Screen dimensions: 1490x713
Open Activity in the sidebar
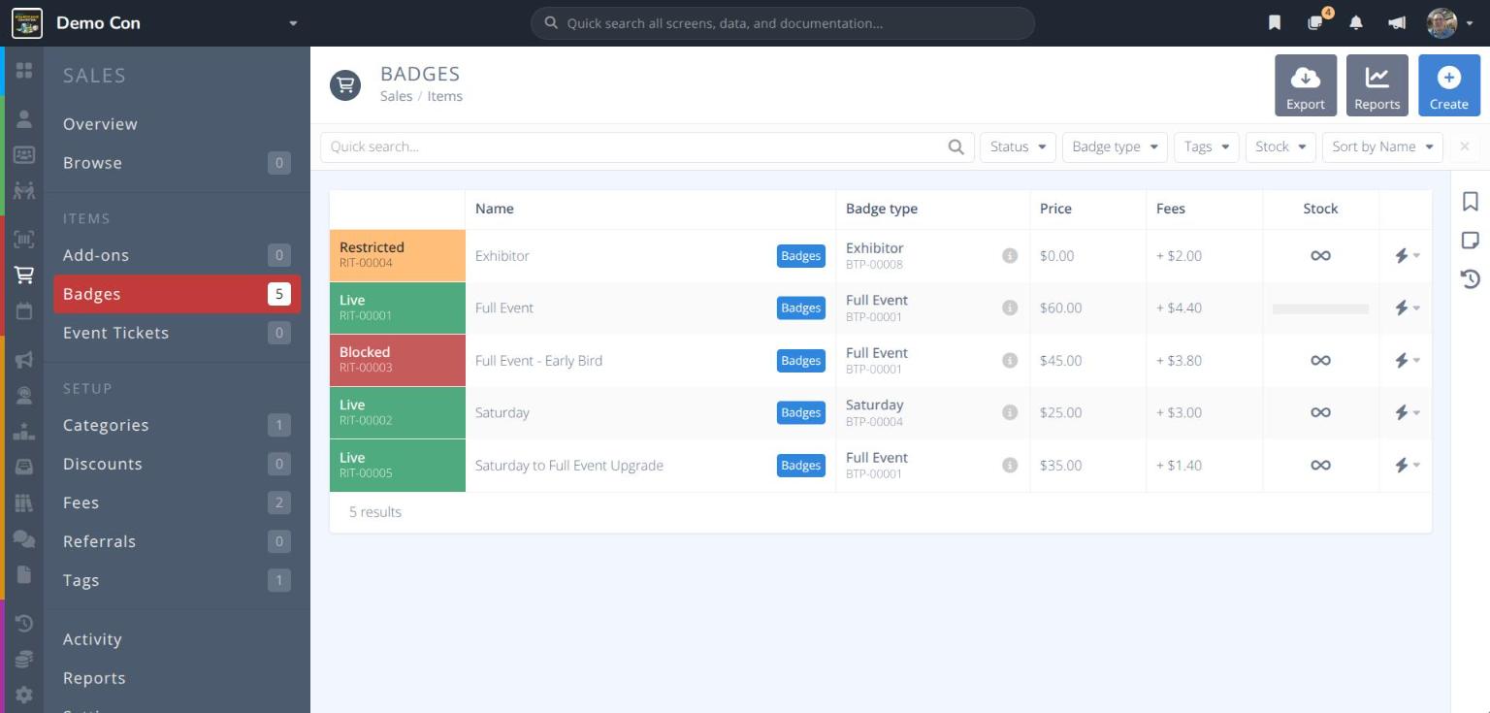pos(177,639)
